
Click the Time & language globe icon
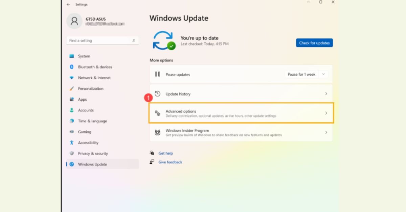72,121
